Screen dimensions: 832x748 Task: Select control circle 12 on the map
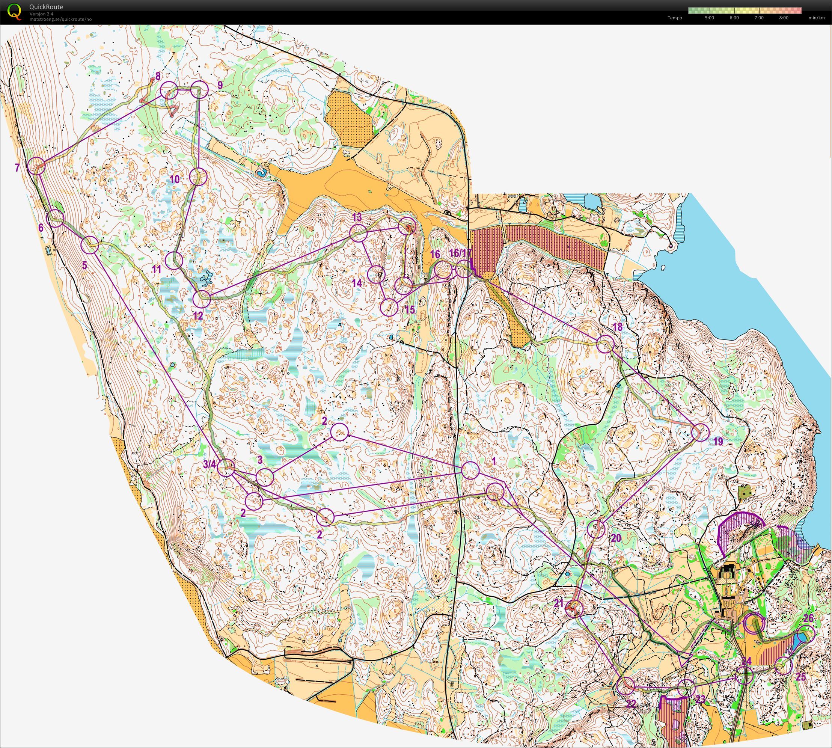click(x=201, y=299)
